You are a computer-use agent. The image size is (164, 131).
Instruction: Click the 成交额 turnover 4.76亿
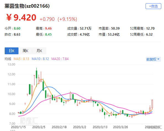point(85,35)
